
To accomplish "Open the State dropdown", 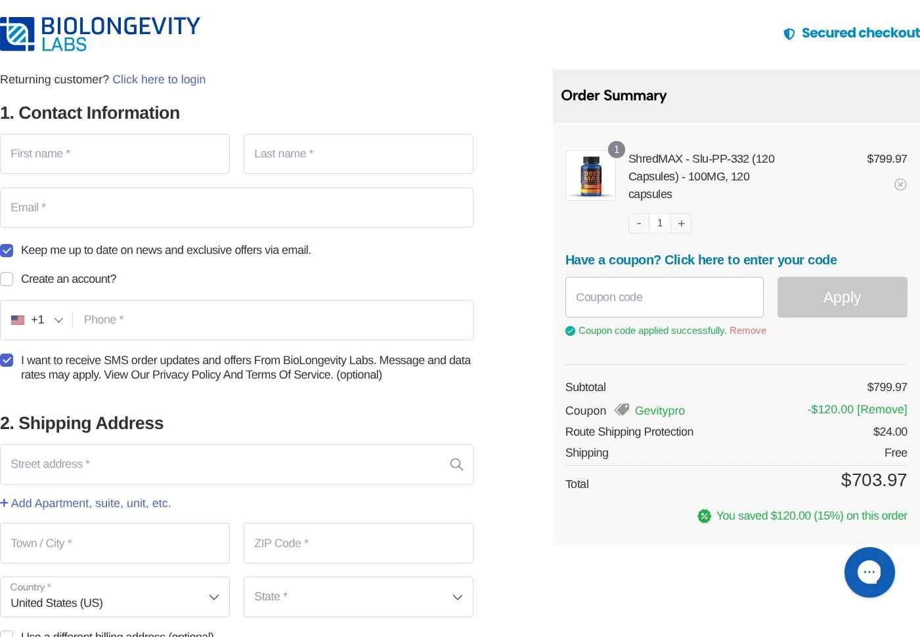I will (x=359, y=597).
